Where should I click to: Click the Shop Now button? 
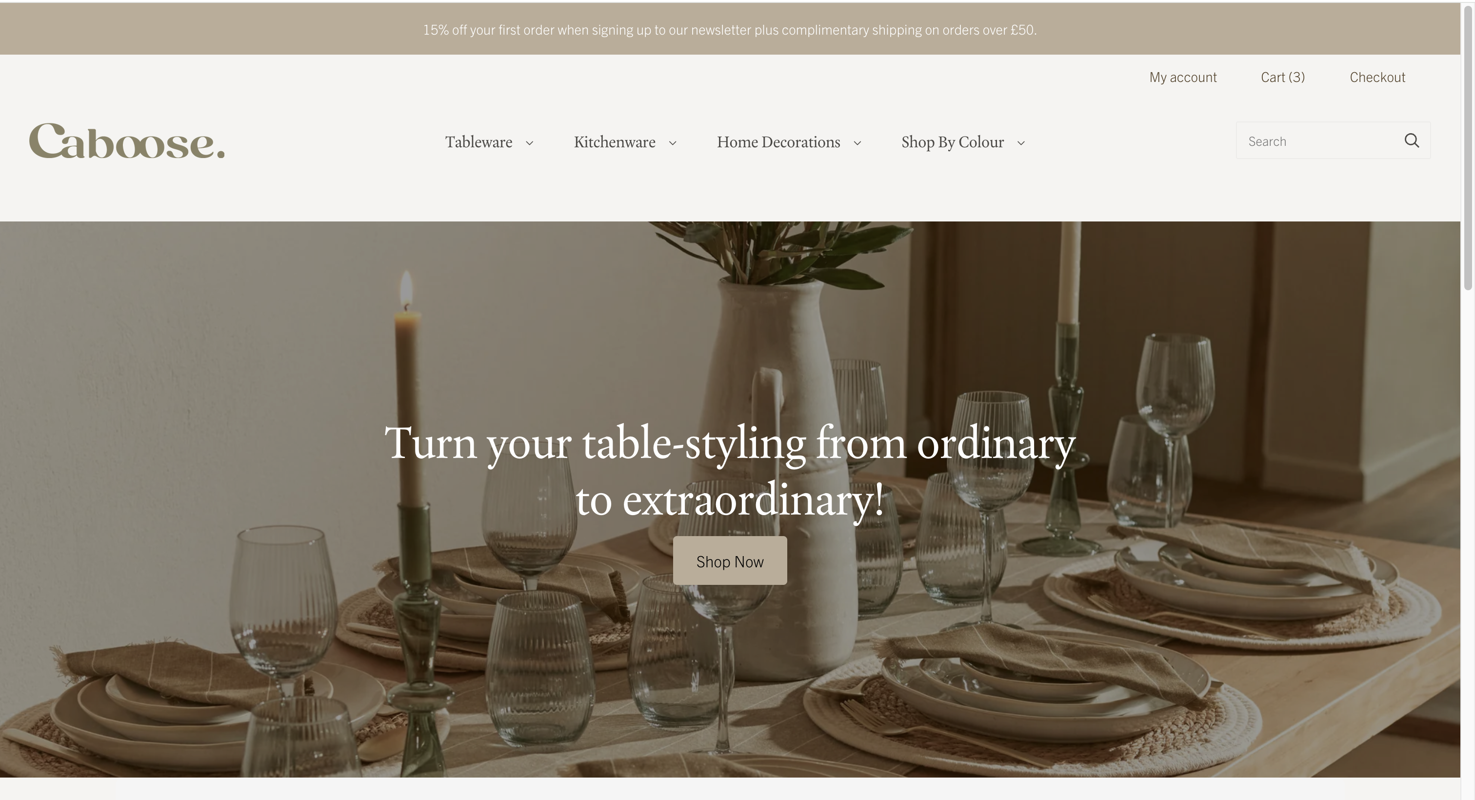(730, 560)
